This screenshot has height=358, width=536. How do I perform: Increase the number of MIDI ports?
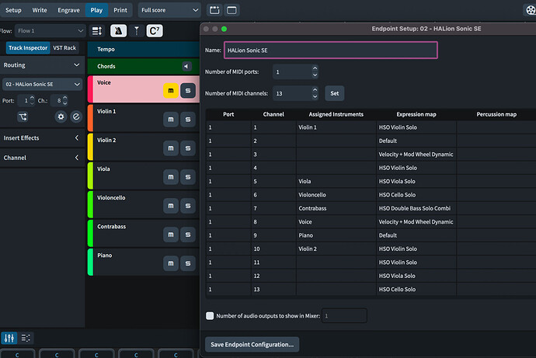pos(315,68)
